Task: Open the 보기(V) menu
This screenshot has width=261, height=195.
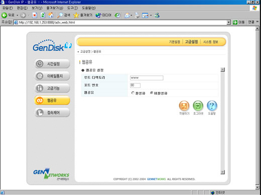Action: point(37,8)
